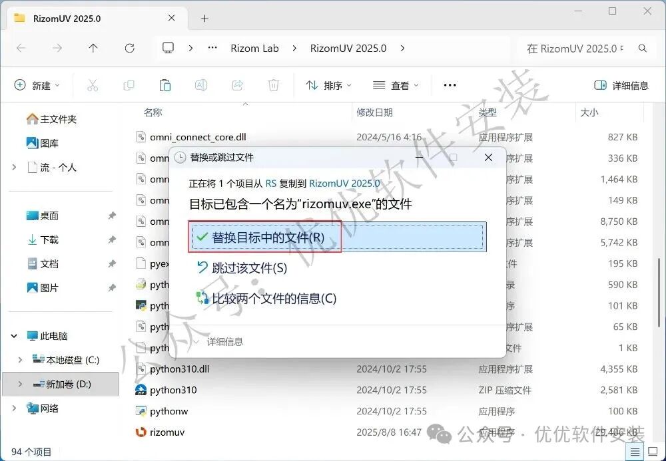Click RizomUV 2025.0 destination link in dialog
Screen dimensions: 666x461
point(344,184)
